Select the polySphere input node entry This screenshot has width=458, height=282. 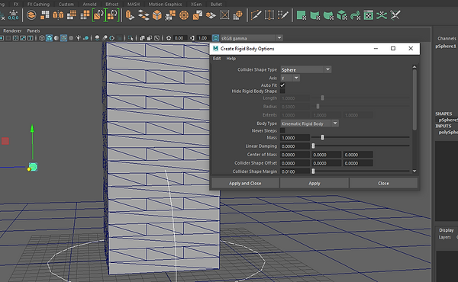(448, 132)
